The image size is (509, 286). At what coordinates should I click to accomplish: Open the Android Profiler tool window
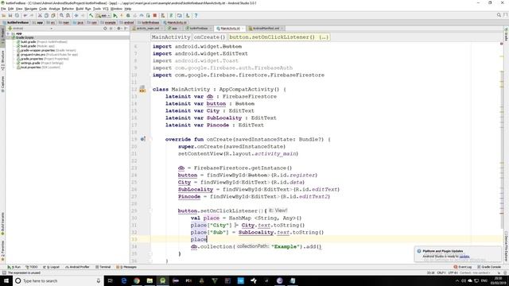[78, 267]
